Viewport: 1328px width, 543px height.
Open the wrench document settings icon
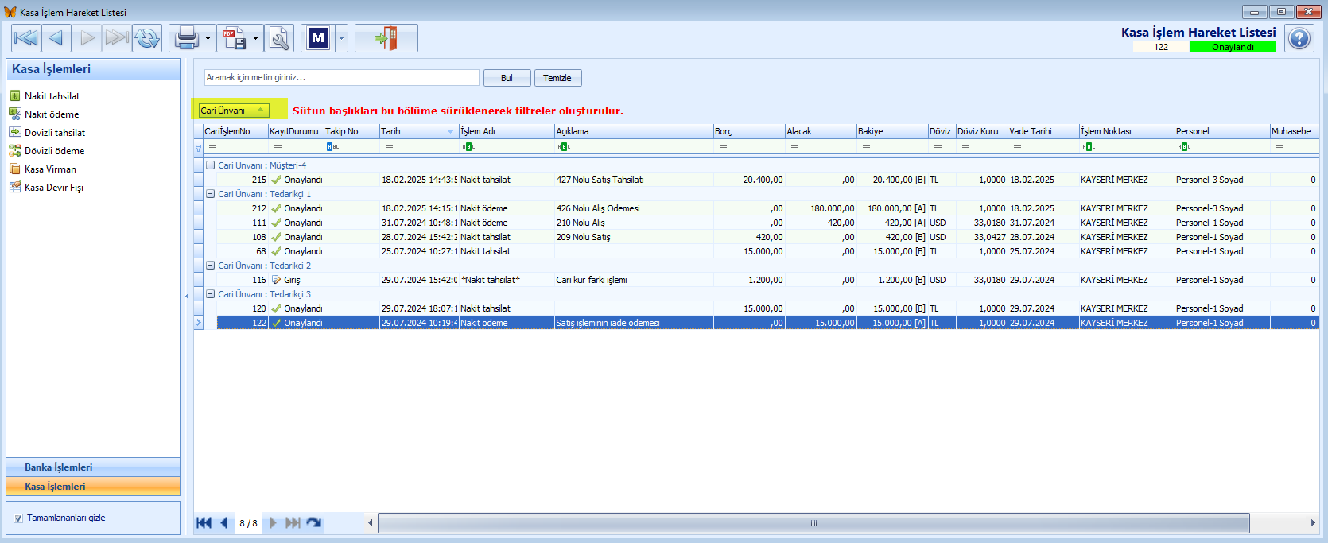279,38
